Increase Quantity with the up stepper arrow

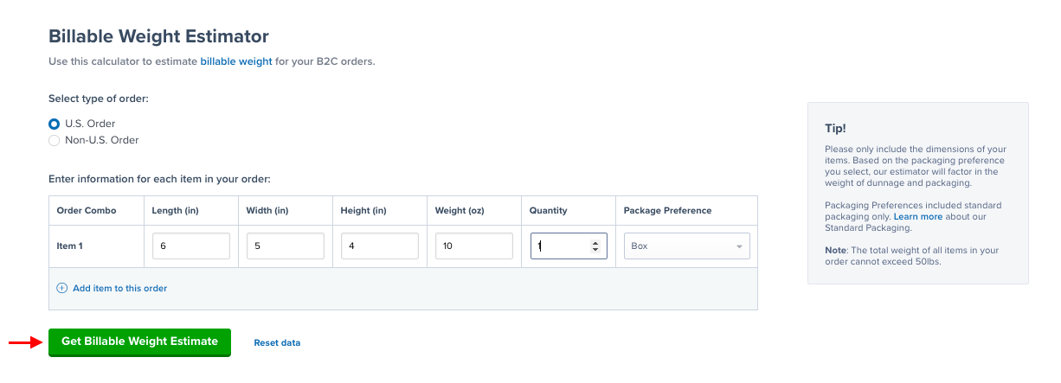tap(595, 243)
